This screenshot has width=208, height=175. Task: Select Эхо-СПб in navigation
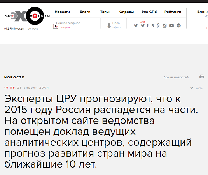(149, 12)
